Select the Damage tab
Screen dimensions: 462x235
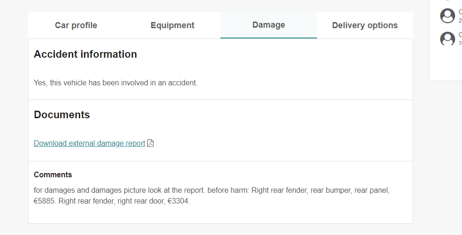(269, 25)
